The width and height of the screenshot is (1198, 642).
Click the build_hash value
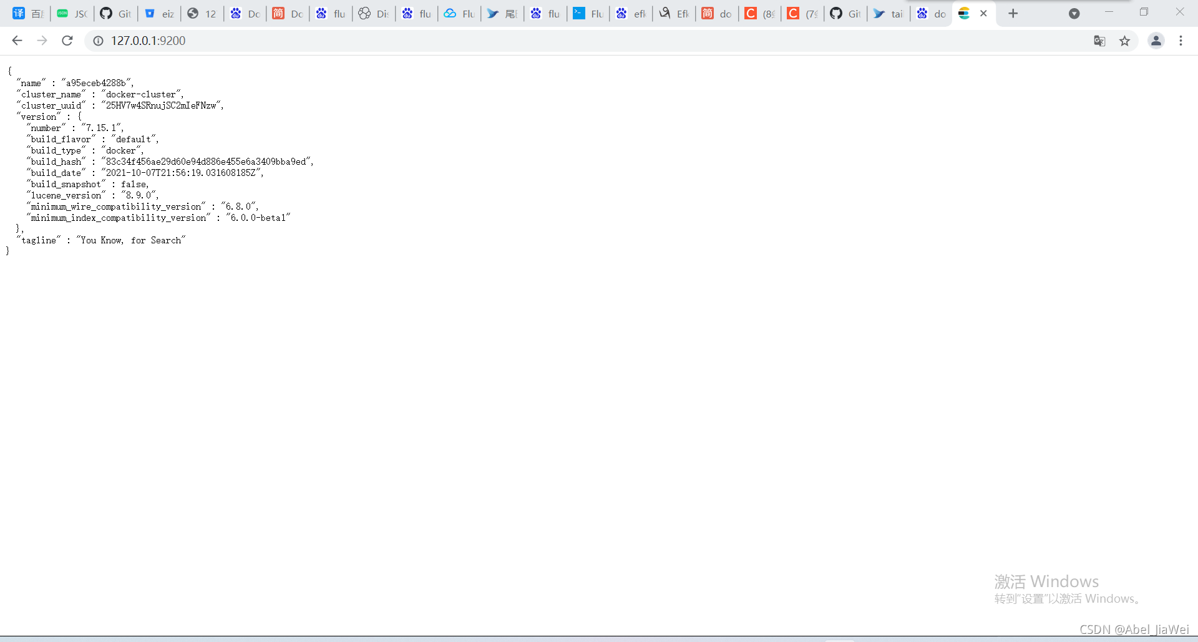tap(207, 162)
